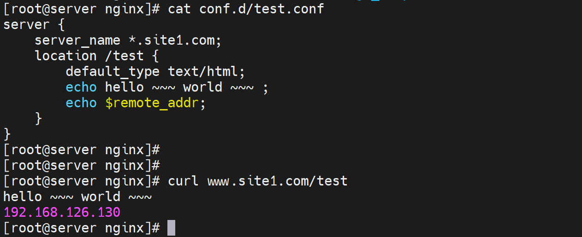Click the server block's final closing brace
This screenshot has height=237, width=582.
pyautogui.click(x=7, y=134)
